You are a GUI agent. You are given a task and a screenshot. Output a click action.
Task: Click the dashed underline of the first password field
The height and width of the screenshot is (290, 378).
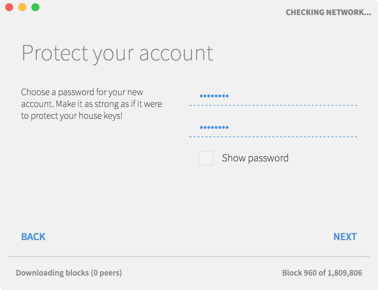pyautogui.click(x=273, y=105)
